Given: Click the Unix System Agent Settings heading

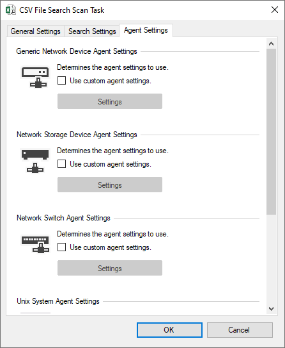Looking at the screenshot, I should click(58, 301).
